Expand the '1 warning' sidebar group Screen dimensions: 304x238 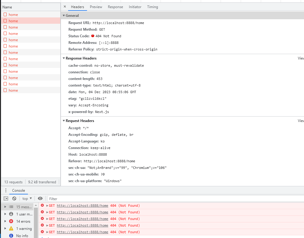[5, 228]
